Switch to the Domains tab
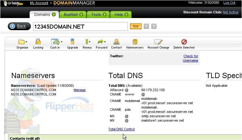The image size is (242, 140). click(x=44, y=15)
